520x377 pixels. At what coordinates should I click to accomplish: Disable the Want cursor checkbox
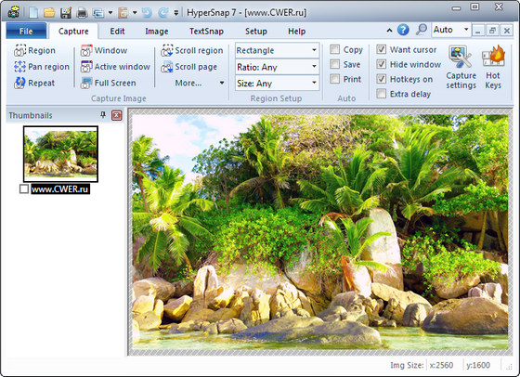(382, 50)
